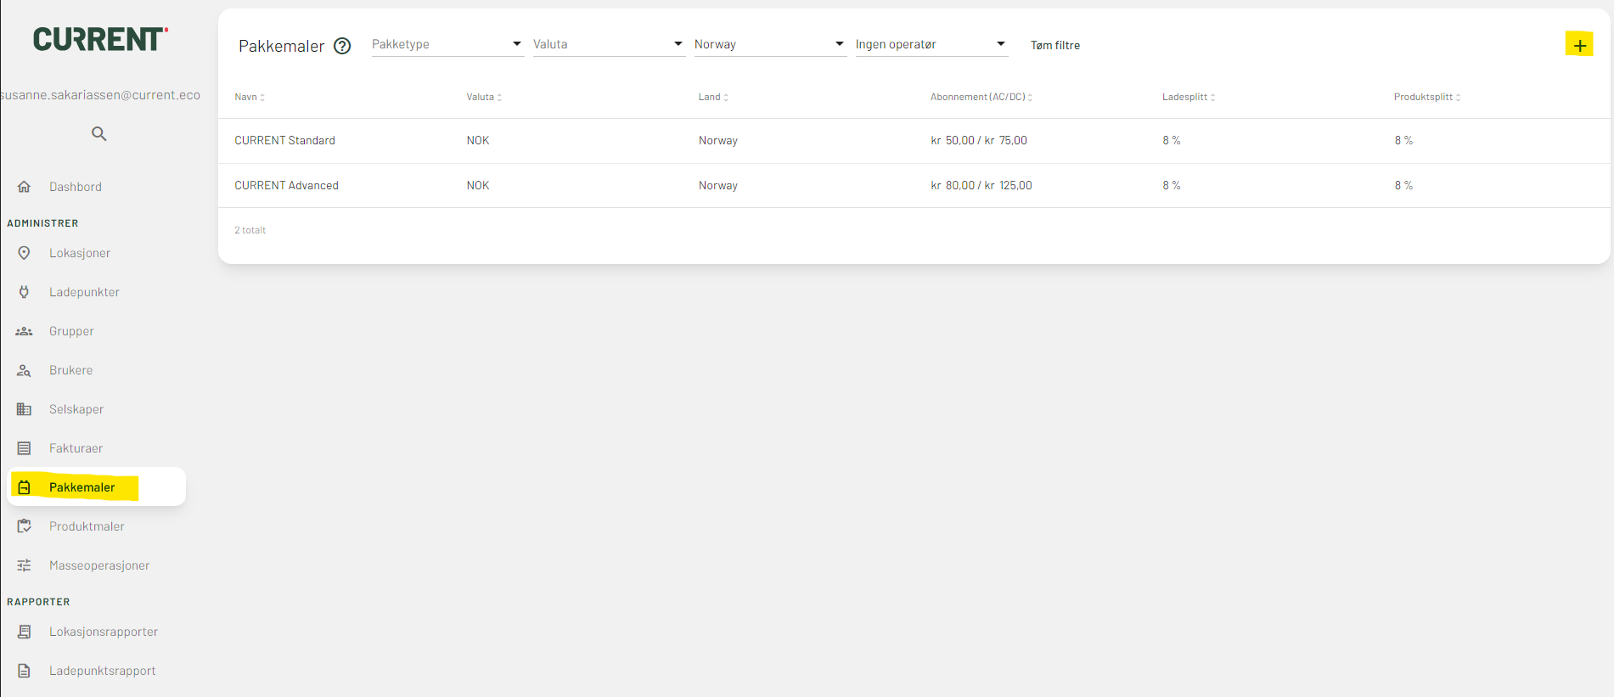Screen dimensions: 1614x697
Task: Click price kr 80,00 / kr 125,00
Action: pos(981,185)
